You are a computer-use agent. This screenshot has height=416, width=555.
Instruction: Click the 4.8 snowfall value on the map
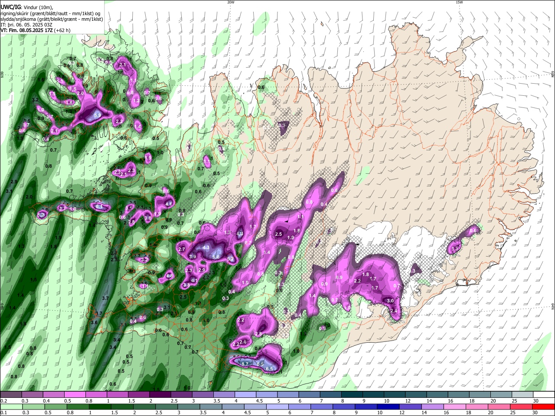coord(170,276)
